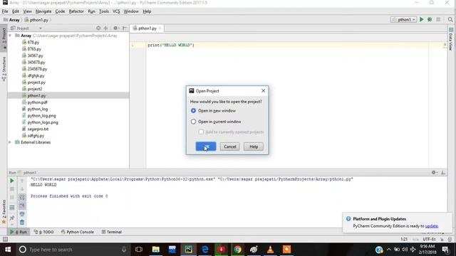Screen dimensions: 456x256
Task: Hide the Project panel with the hide icon
Action: [125, 28]
